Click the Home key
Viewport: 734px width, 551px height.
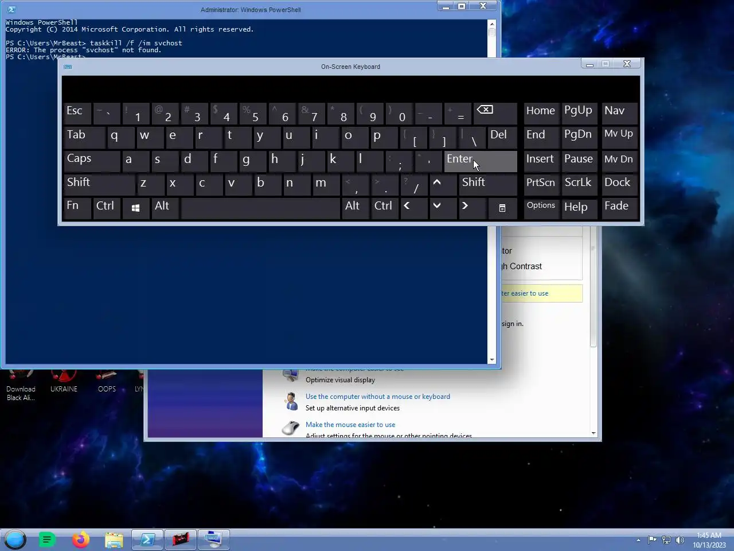pos(541,114)
